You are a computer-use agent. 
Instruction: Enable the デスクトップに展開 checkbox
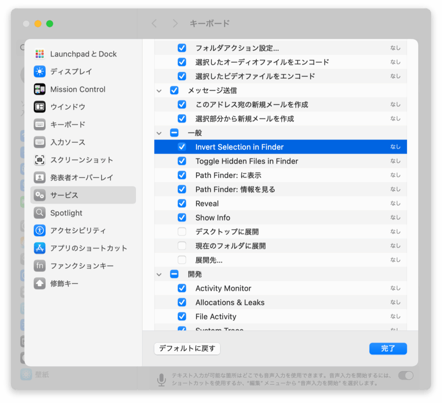(182, 232)
